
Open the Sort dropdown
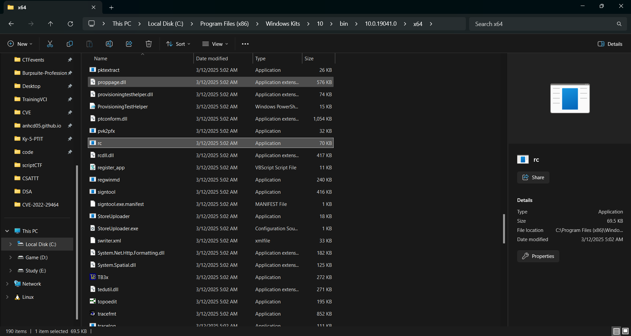tap(178, 44)
